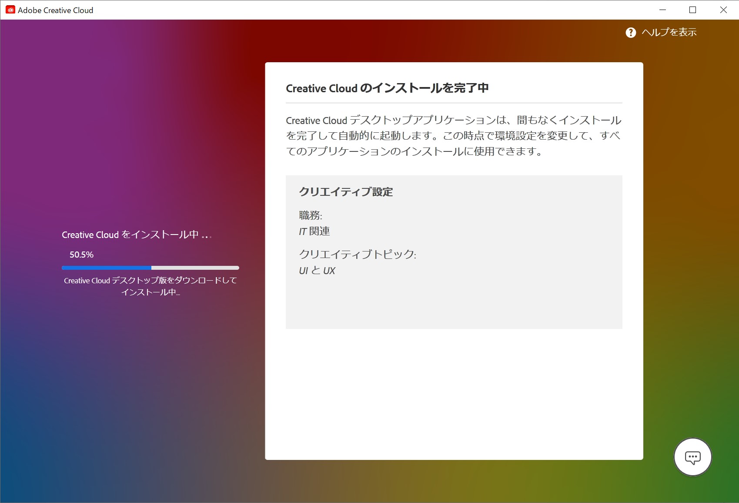Click the クリエイティブトピック: label
Screen dimensions: 739x503
(x=358, y=255)
